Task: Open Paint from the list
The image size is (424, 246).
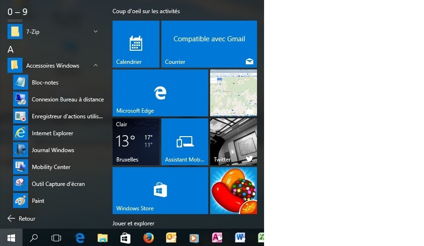Action: [59, 201]
